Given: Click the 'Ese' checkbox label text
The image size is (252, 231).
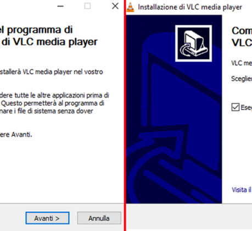Looking at the screenshot, I should 246,107.
